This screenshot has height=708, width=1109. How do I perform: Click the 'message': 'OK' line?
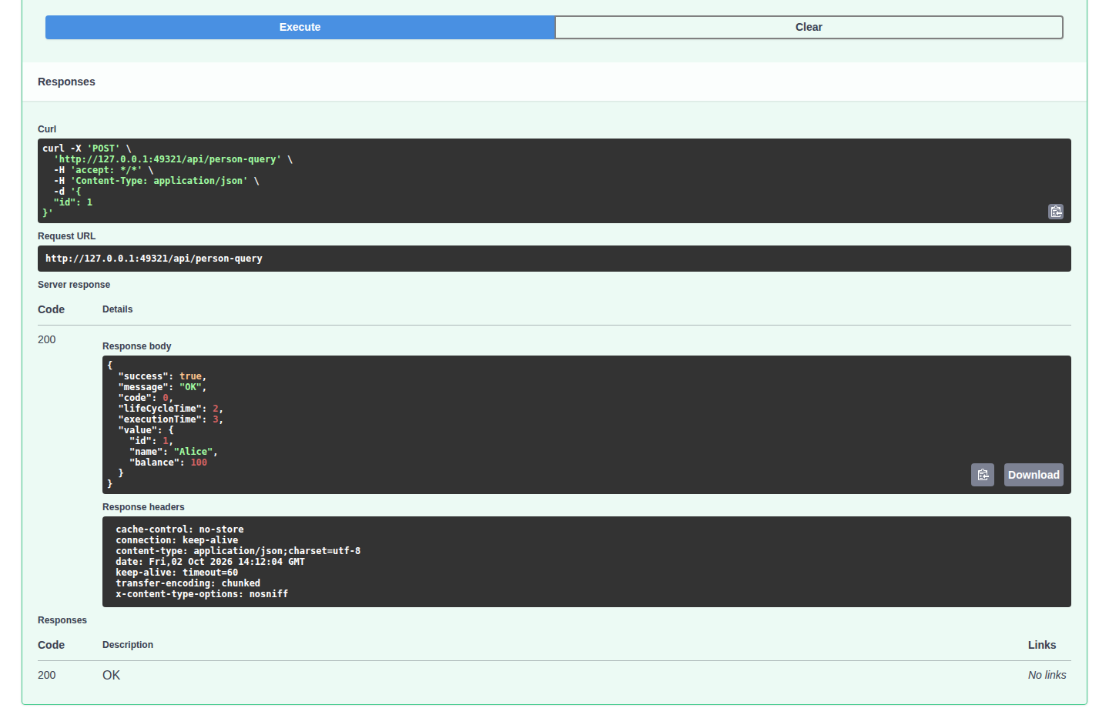[x=162, y=387]
